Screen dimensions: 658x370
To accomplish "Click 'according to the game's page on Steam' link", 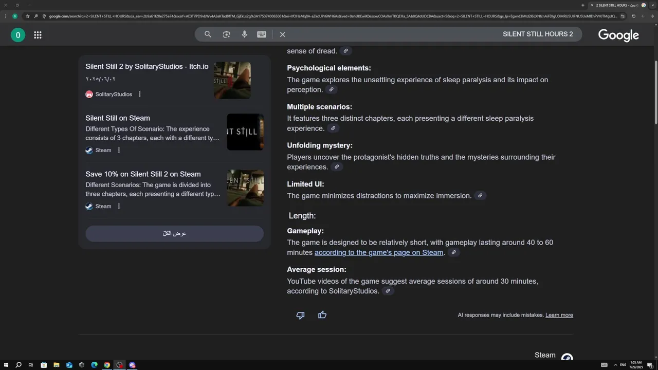I will pos(379,252).
